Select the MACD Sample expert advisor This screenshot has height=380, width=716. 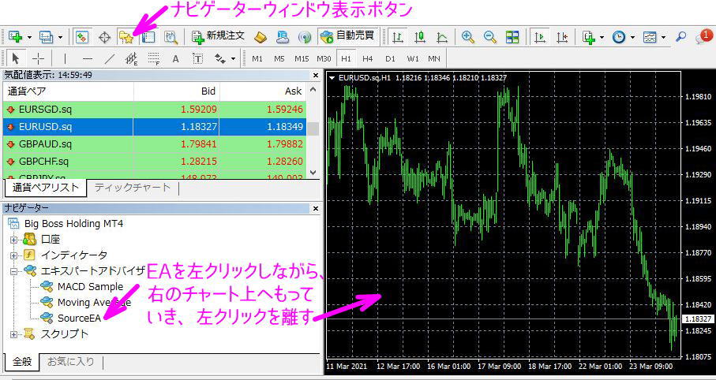coord(90,286)
